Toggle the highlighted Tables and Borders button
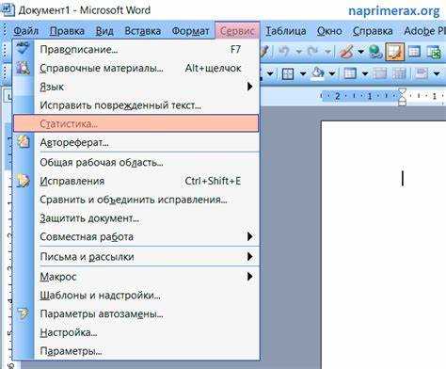This screenshot has height=369, width=446. click(394, 52)
